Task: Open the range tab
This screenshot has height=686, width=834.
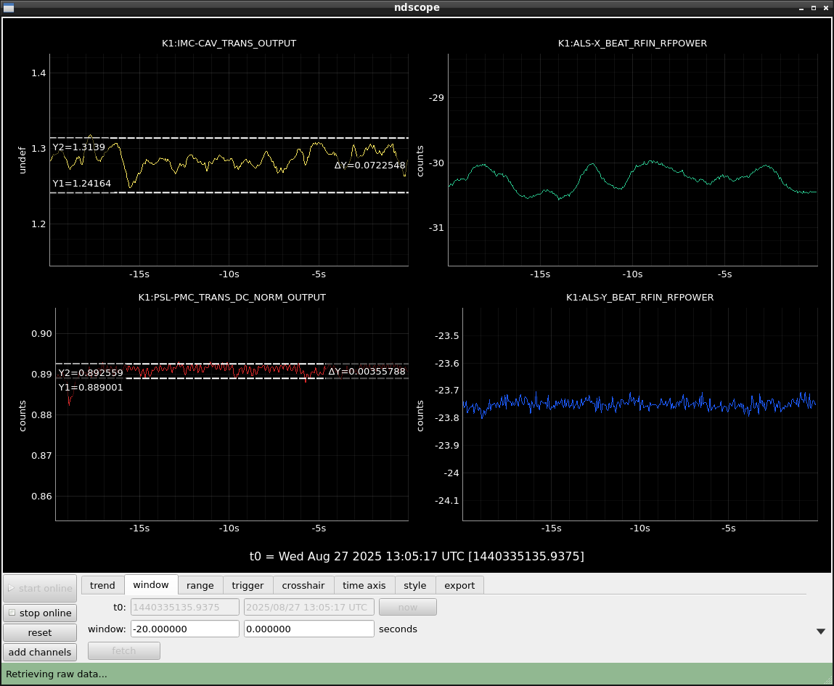Action: pyautogui.click(x=200, y=585)
